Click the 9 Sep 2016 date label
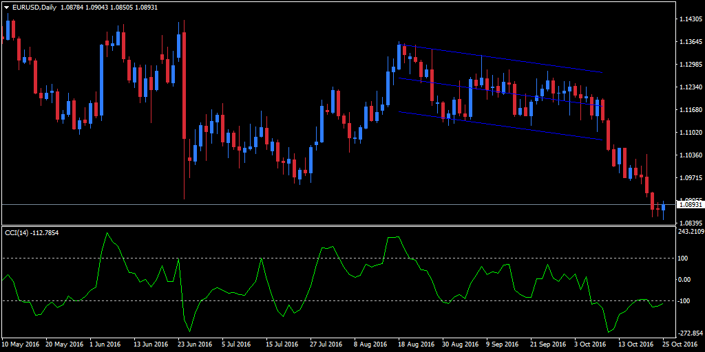Image resolution: width=705 pixels, height=352 pixels. click(x=503, y=344)
